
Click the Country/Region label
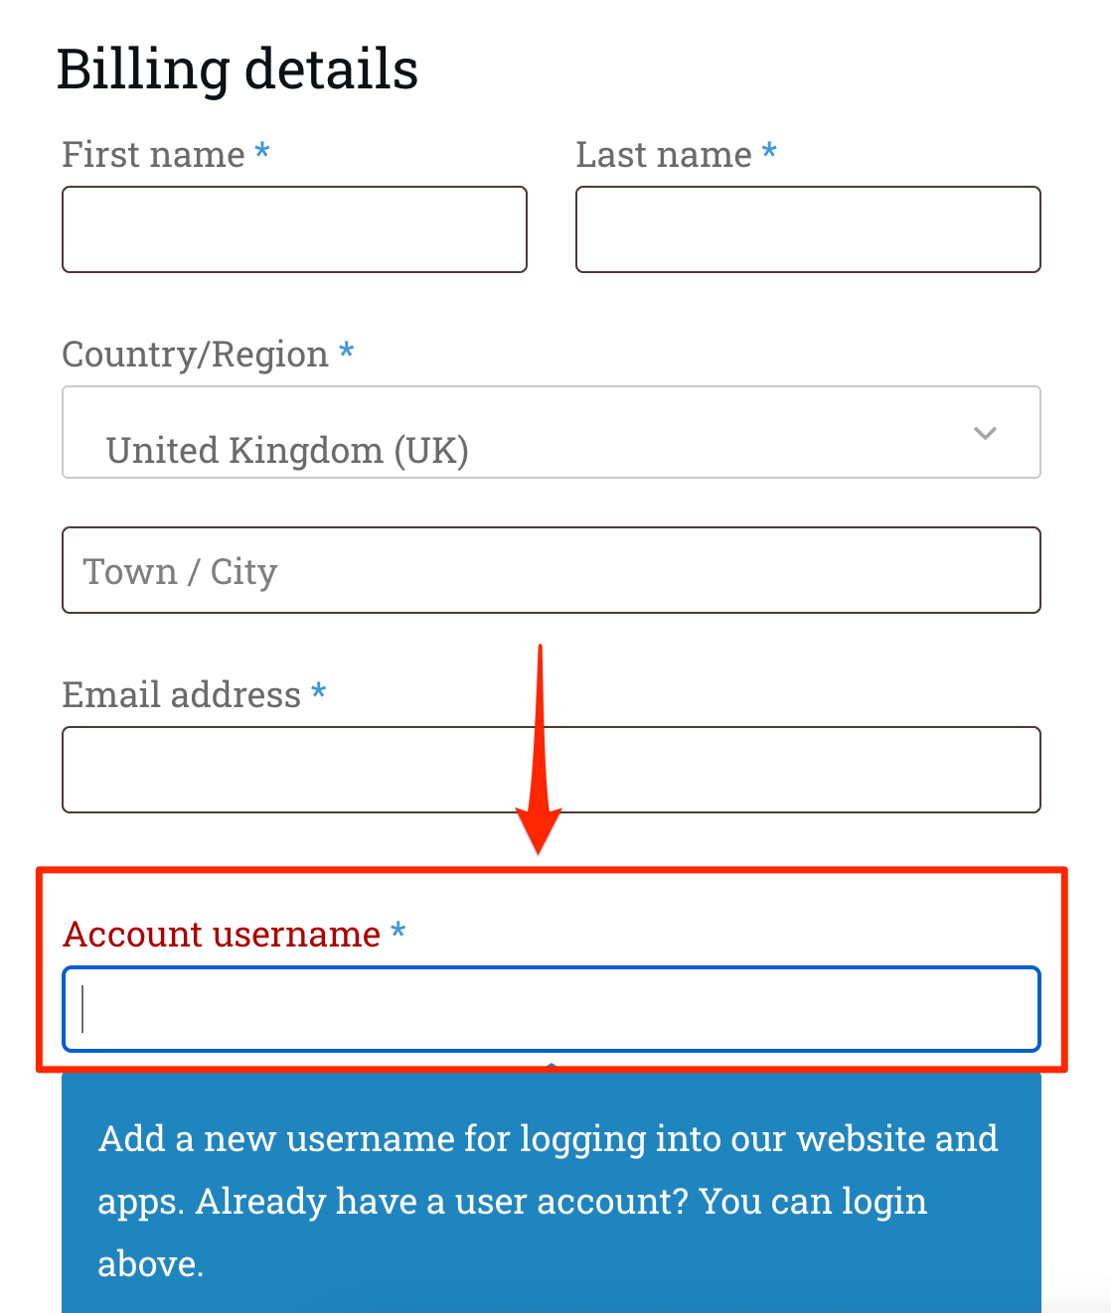coord(195,355)
